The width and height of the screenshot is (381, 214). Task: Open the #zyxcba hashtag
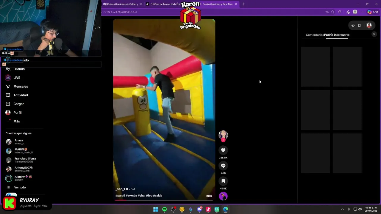(131, 196)
